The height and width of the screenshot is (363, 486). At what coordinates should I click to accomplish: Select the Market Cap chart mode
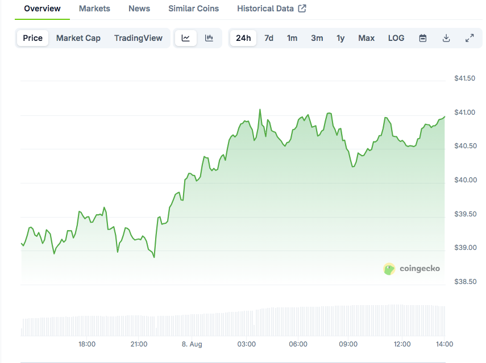[78, 38]
